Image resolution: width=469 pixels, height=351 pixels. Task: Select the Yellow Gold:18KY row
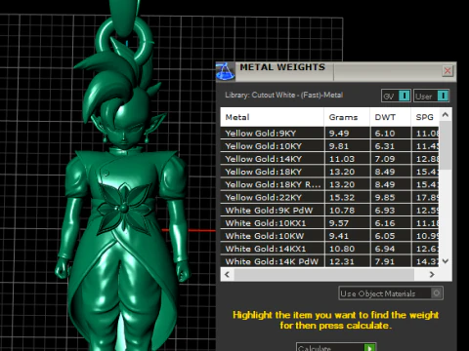(x=329, y=172)
